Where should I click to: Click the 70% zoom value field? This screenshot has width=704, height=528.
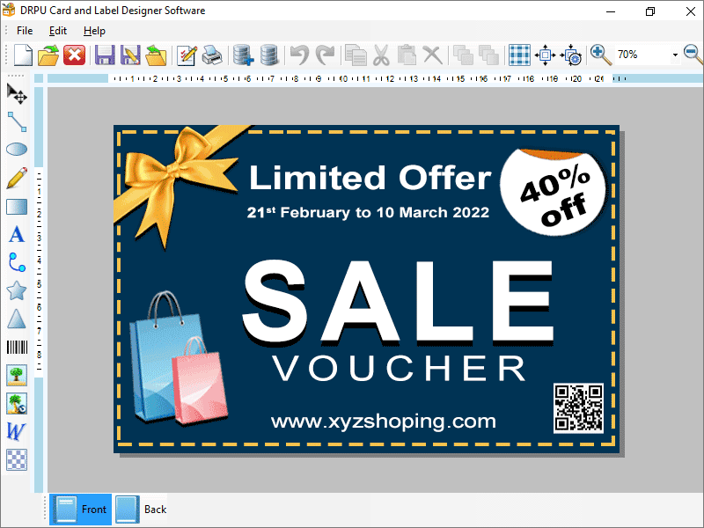[x=642, y=55]
